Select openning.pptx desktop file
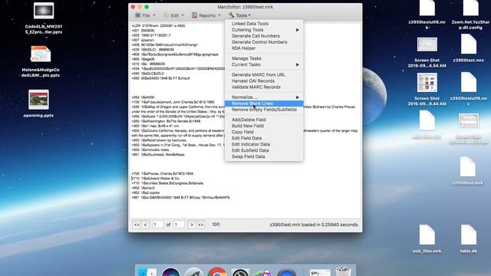The height and width of the screenshot is (276, 491). (x=38, y=103)
